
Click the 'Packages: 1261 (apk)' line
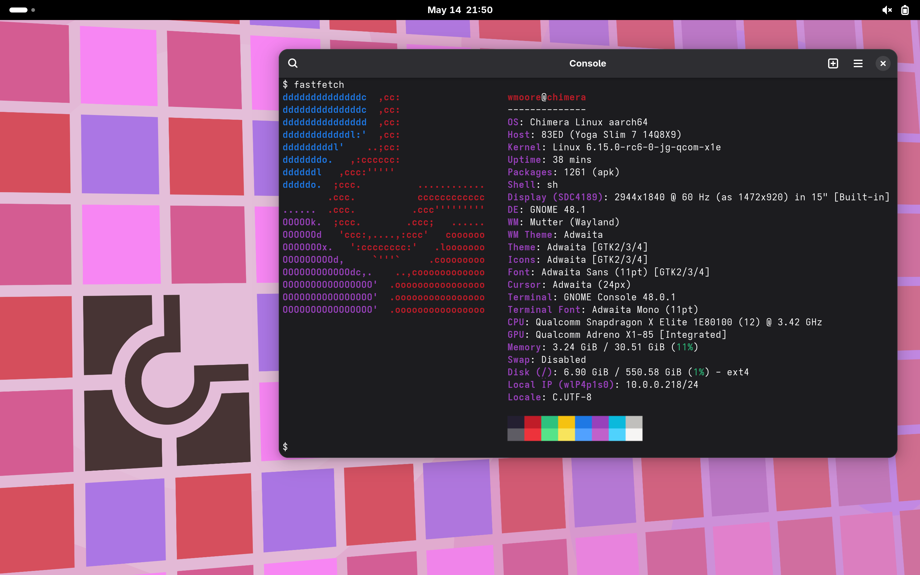(564, 172)
